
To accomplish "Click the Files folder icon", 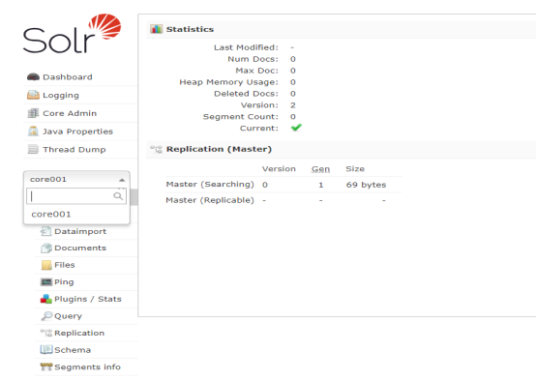I will 46,265.
